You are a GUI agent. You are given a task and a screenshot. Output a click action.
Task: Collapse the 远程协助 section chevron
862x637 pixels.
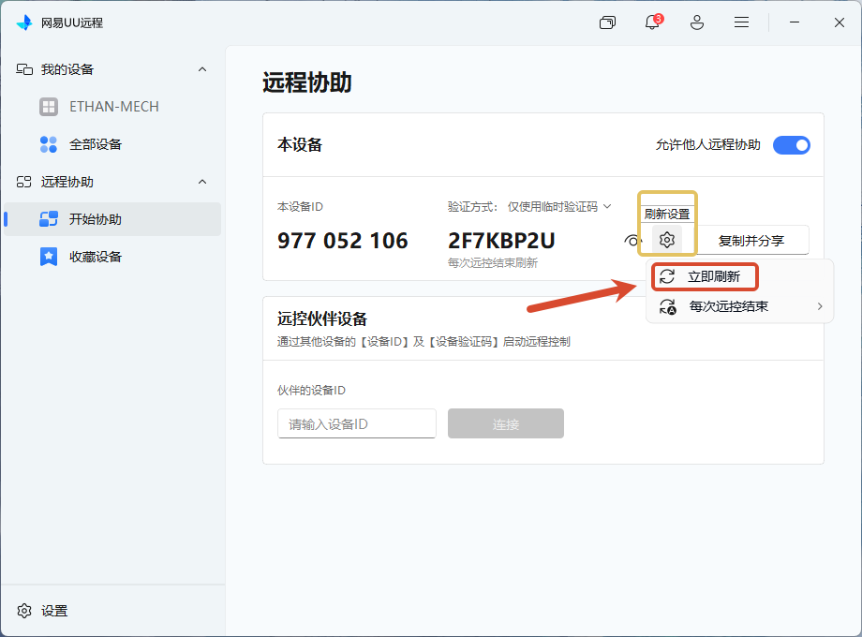[202, 182]
